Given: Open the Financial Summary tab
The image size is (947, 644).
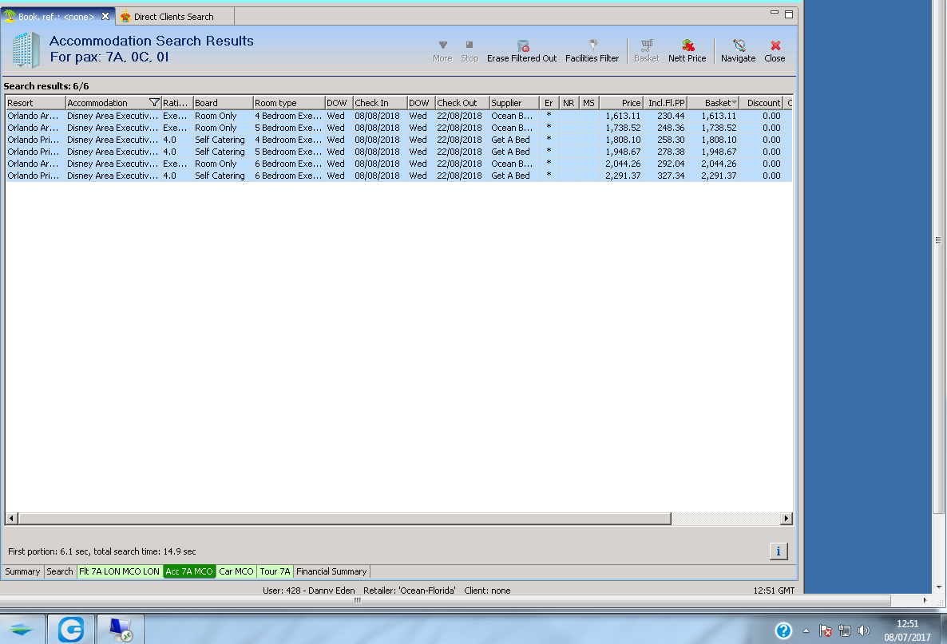Looking at the screenshot, I should click(x=331, y=571).
